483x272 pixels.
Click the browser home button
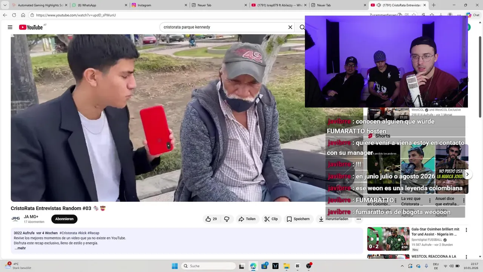pos(23,15)
